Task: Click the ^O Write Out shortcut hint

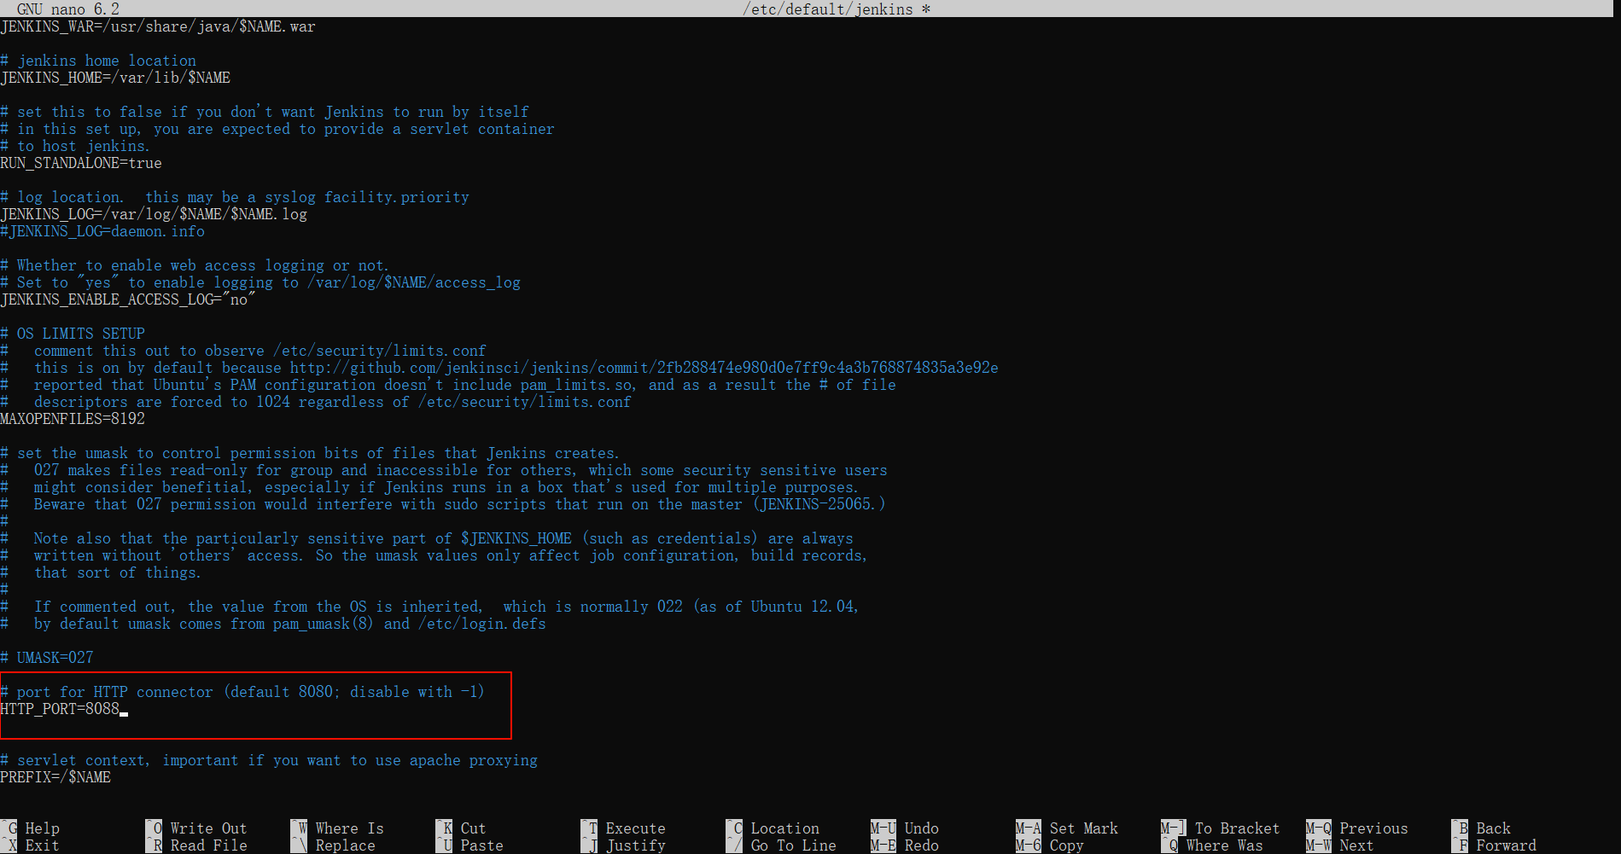Action: click(196, 828)
